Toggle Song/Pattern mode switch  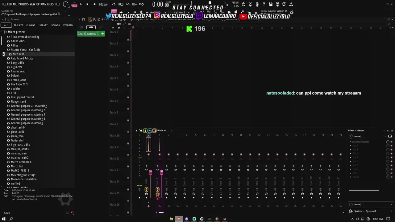pyautogui.click(x=74, y=4)
